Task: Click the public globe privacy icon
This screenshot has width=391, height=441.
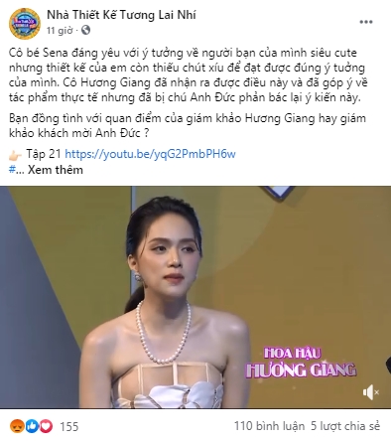Action: [85, 31]
